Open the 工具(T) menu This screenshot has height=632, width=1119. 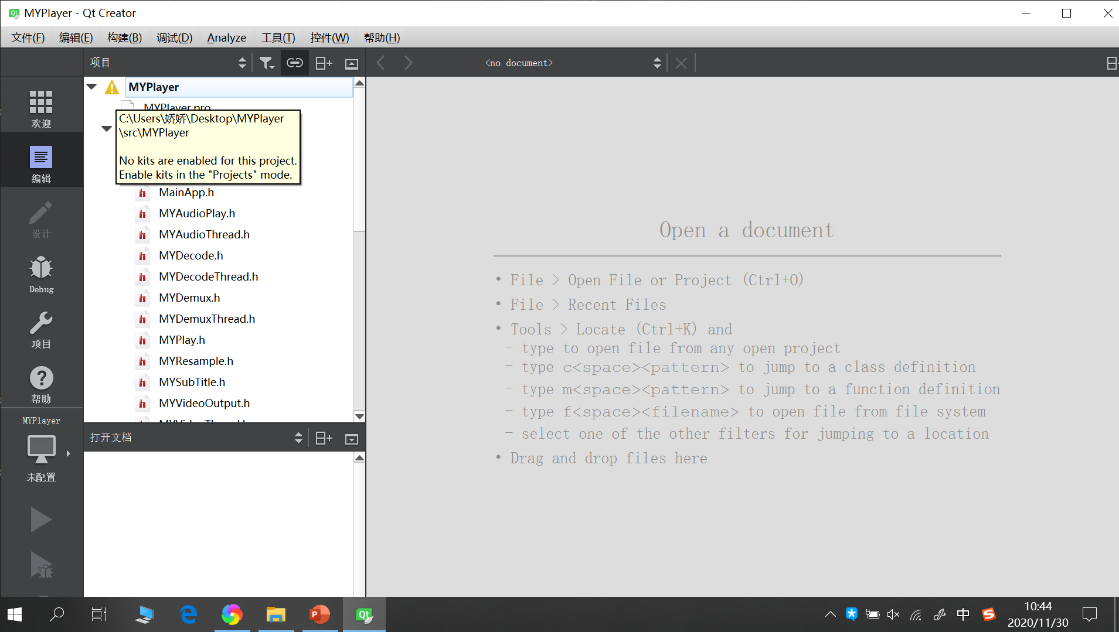tap(278, 37)
